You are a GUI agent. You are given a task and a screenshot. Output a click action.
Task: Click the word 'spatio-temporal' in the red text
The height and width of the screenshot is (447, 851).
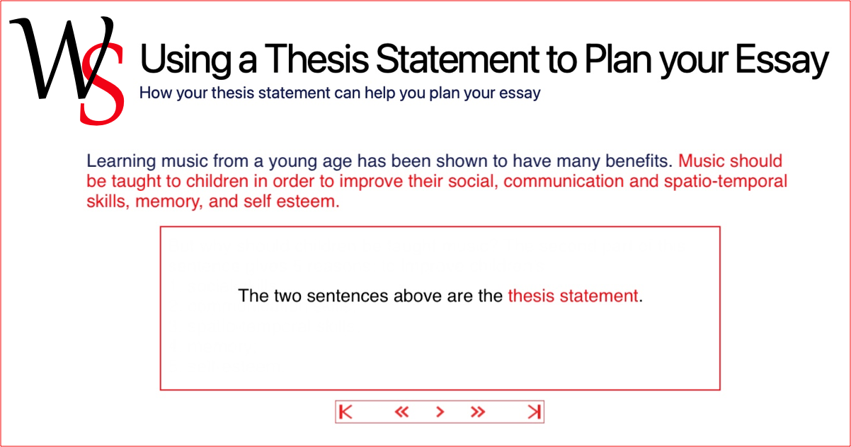pyautogui.click(x=726, y=181)
